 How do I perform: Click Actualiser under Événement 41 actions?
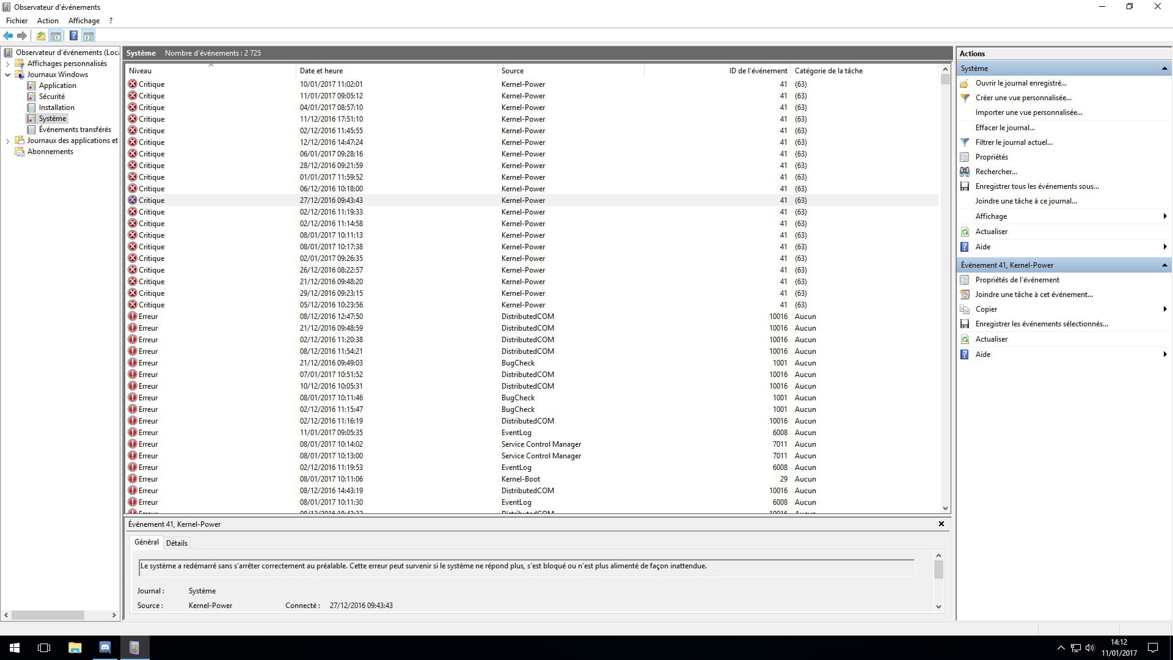992,339
